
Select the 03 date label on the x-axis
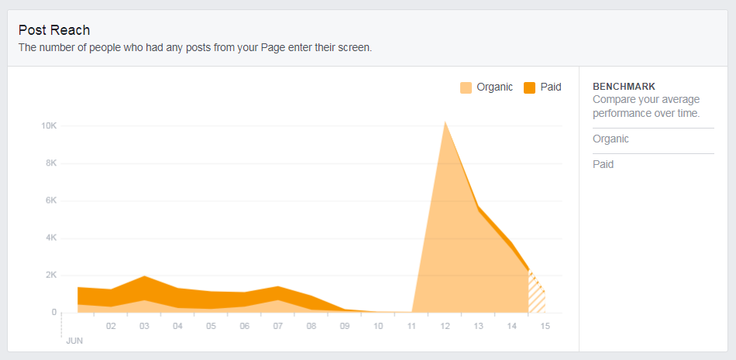[144, 327]
